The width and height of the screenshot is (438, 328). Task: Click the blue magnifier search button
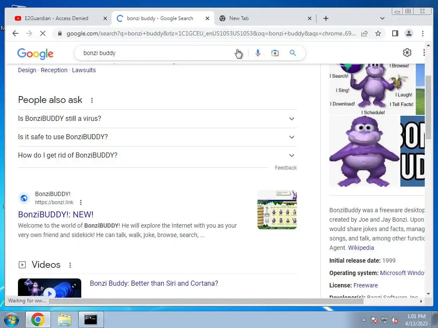click(x=293, y=53)
